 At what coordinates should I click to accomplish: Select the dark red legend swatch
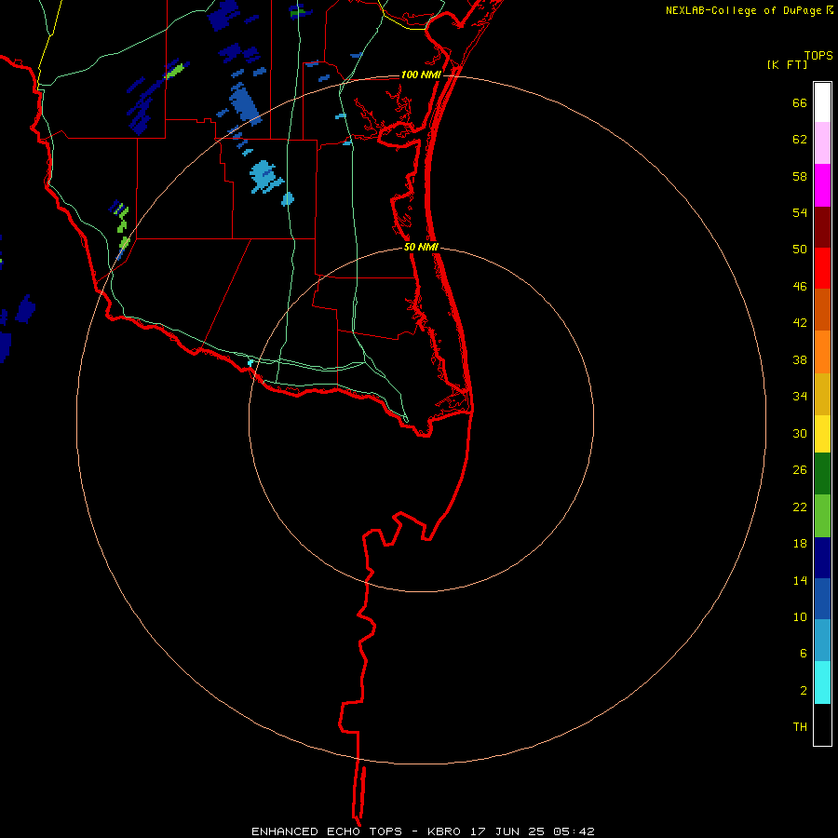coord(822,226)
